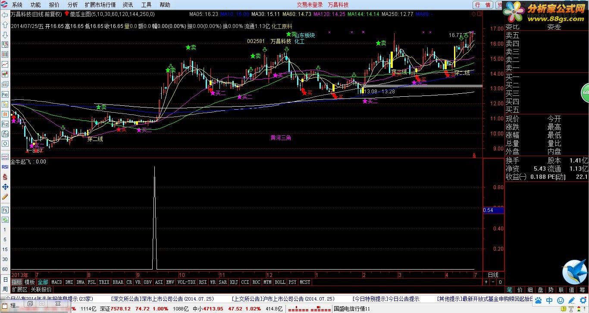The width and height of the screenshot is (589, 313).
Task: Select the MCST indicator
Action: click(305, 282)
